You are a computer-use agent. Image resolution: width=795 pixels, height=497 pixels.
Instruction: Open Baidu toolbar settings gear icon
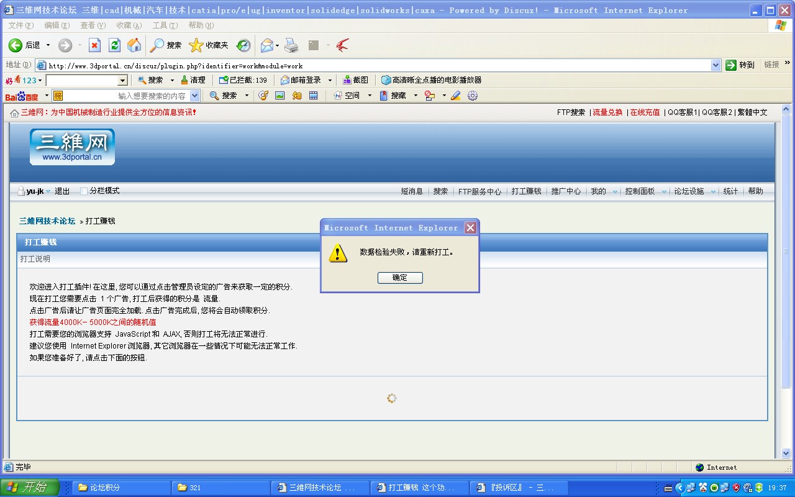pos(473,96)
